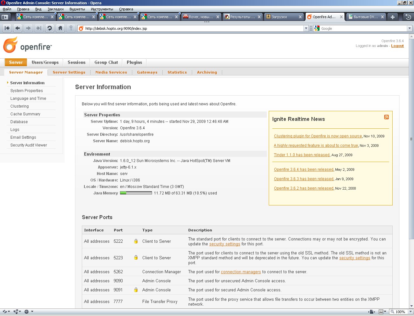Switch to the Users/Groups tab
414x316 pixels.
(x=45, y=62)
